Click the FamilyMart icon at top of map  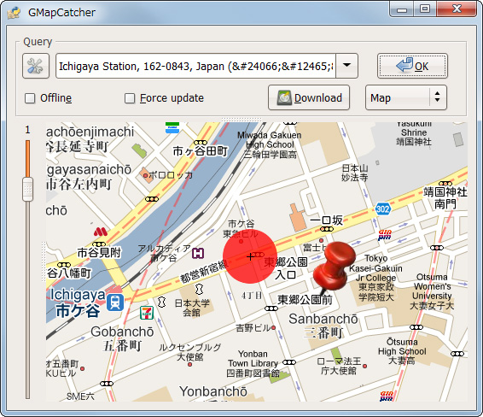pos(172,127)
